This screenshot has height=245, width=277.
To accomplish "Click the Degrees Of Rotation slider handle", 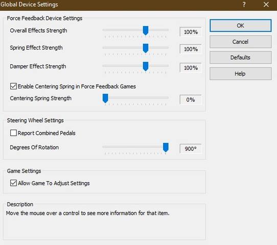I will coord(166,148).
